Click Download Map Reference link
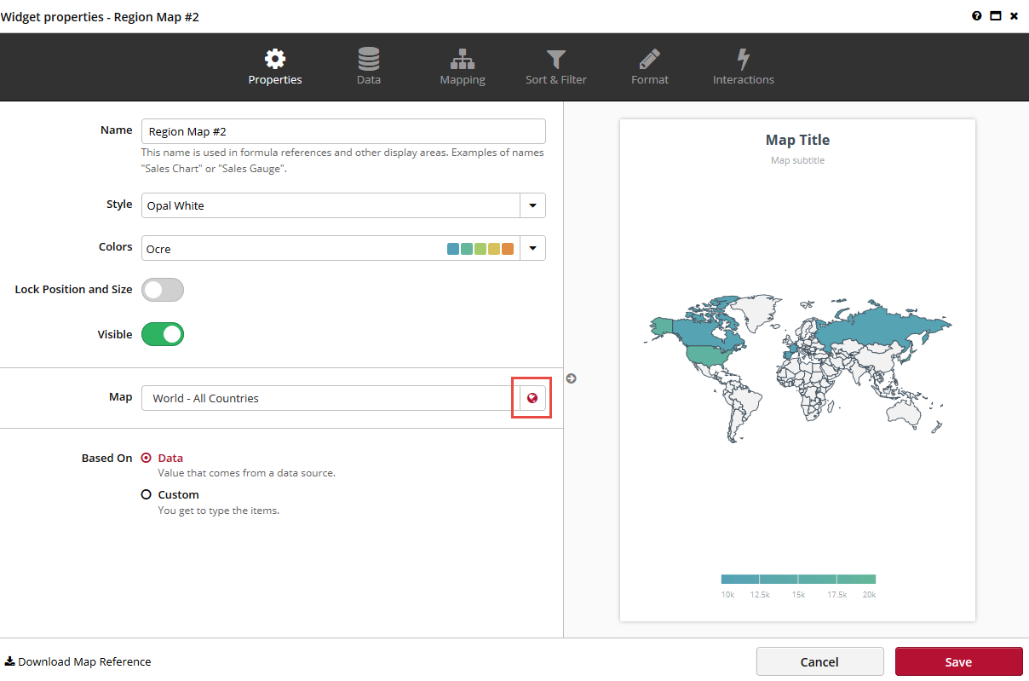 click(78, 661)
